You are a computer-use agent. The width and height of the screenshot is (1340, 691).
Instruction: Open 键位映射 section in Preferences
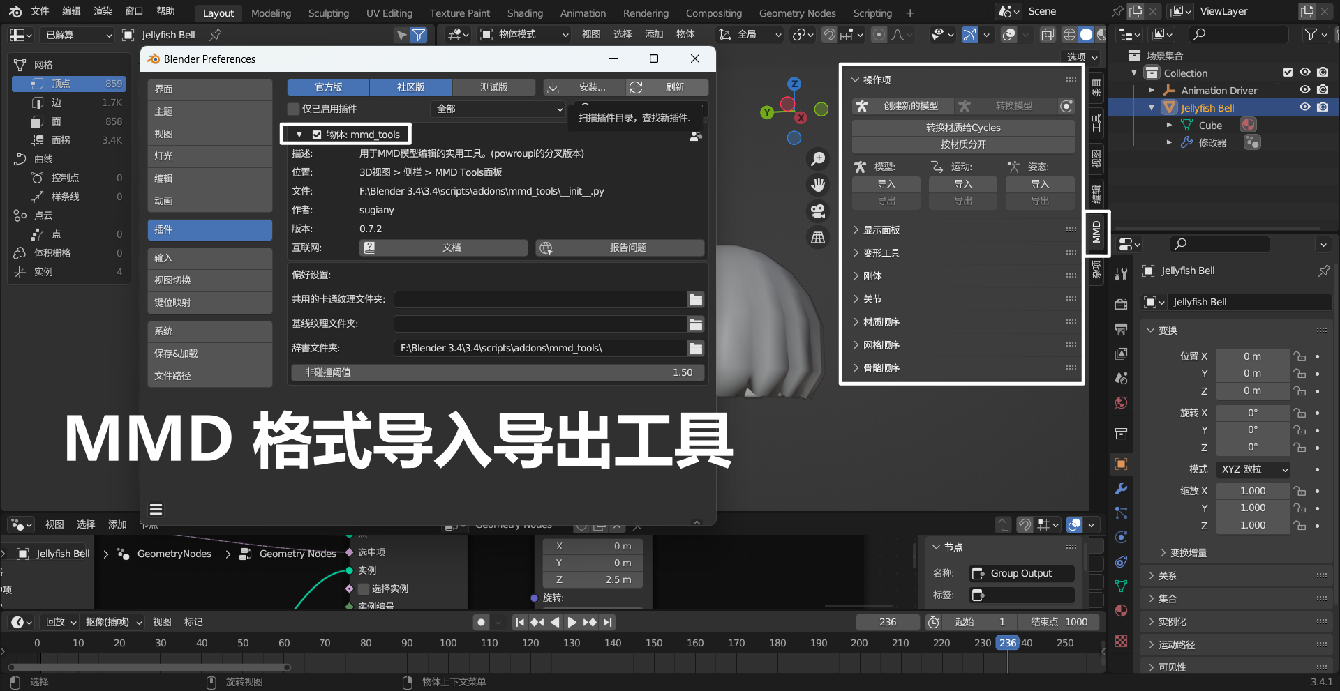210,303
